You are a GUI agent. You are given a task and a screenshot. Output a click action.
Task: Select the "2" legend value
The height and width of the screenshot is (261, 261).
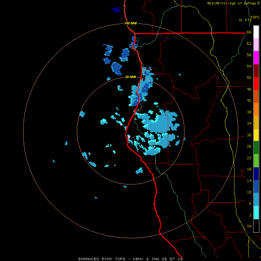point(250,215)
